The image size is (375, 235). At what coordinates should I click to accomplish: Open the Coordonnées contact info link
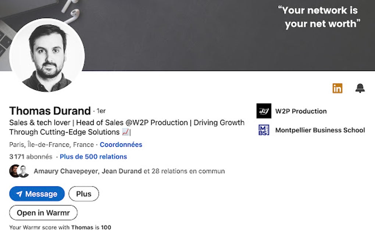click(x=121, y=145)
